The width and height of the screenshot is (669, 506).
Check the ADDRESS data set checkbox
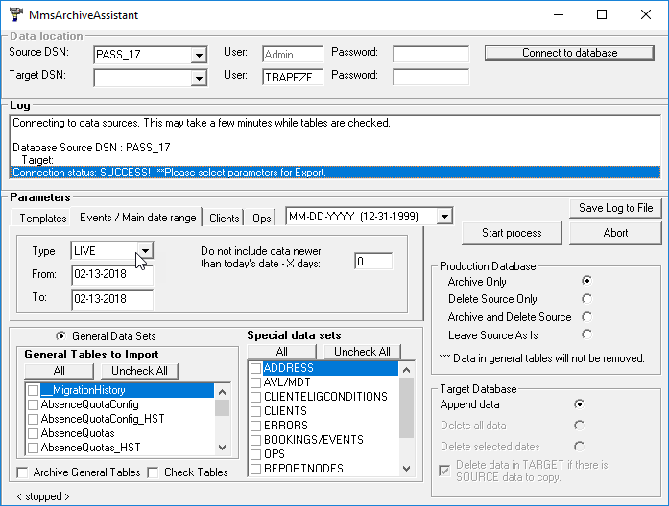[256, 368]
